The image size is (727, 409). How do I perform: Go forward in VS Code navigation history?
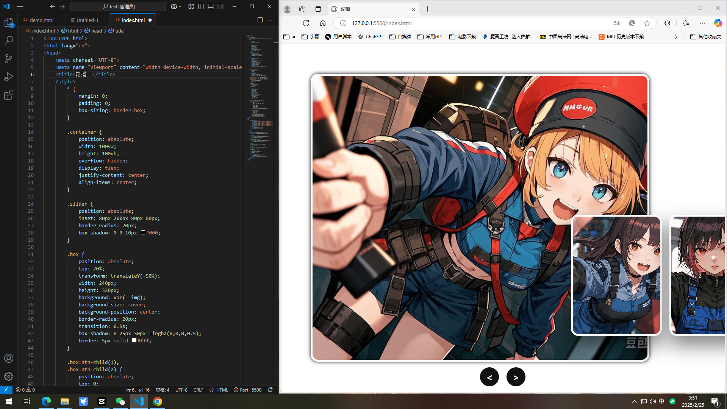click(63, 6)
